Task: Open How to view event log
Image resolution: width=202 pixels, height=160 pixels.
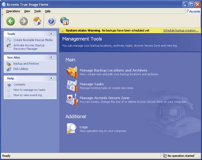Action: [28, 95]
